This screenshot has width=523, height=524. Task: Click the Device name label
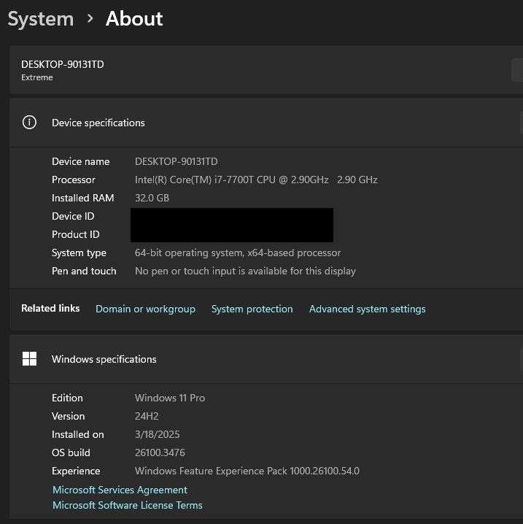point(81,162)
